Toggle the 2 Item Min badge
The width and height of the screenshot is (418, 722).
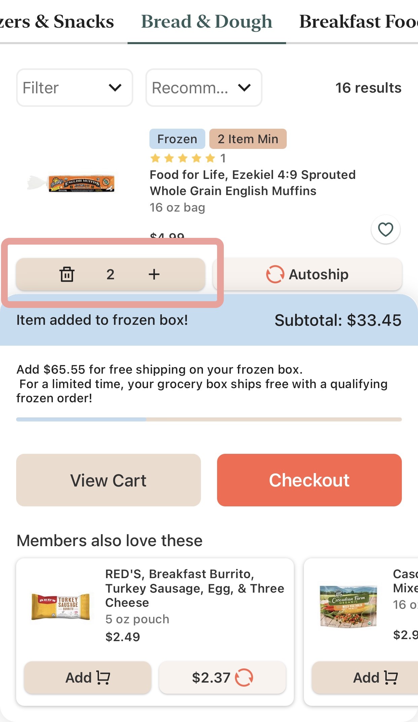[248, 139]
